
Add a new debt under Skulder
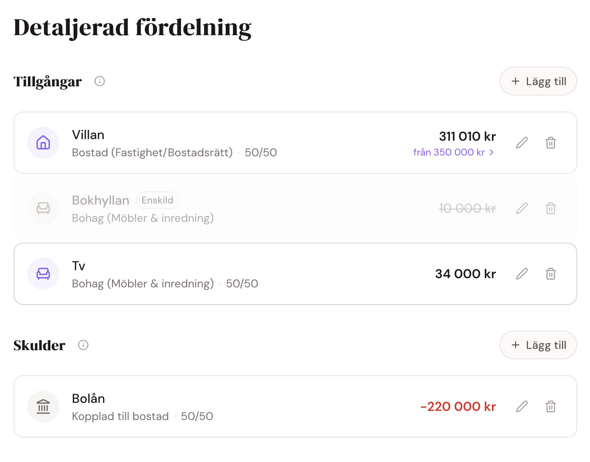tap(538, 345)
